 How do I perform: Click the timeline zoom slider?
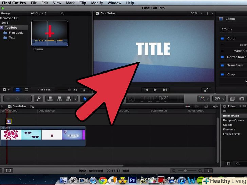(185, 171)
